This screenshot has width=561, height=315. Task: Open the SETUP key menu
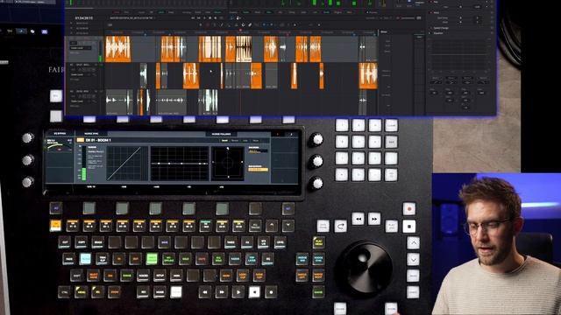click(160, 276)
